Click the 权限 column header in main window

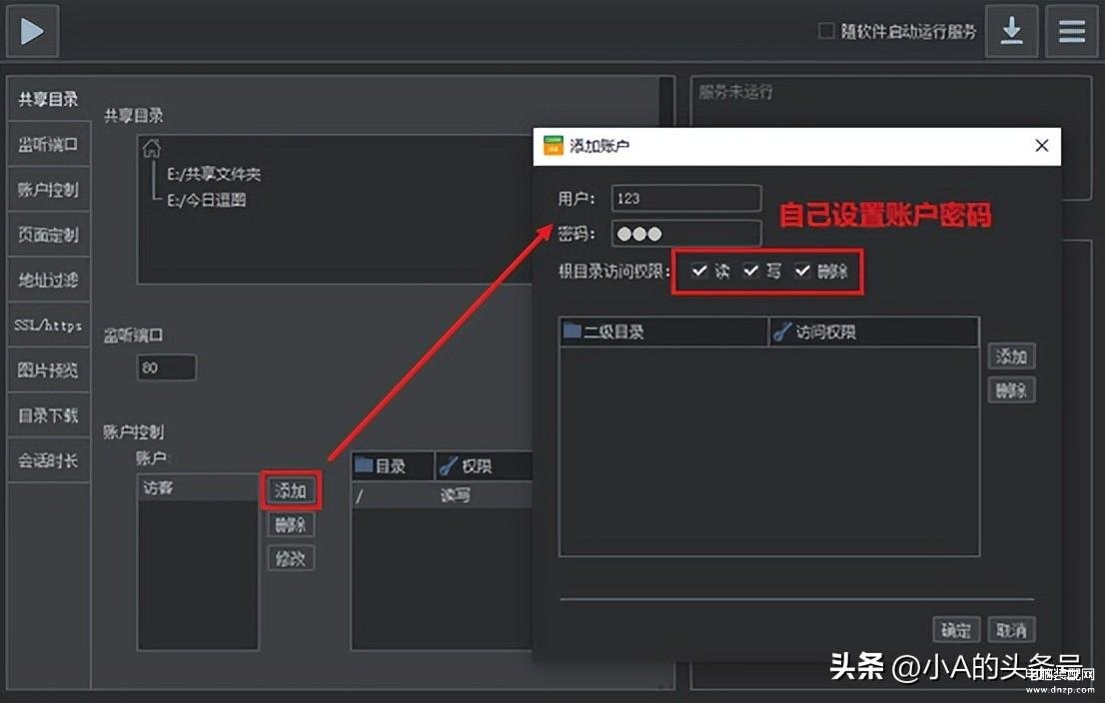coord(485,465)
